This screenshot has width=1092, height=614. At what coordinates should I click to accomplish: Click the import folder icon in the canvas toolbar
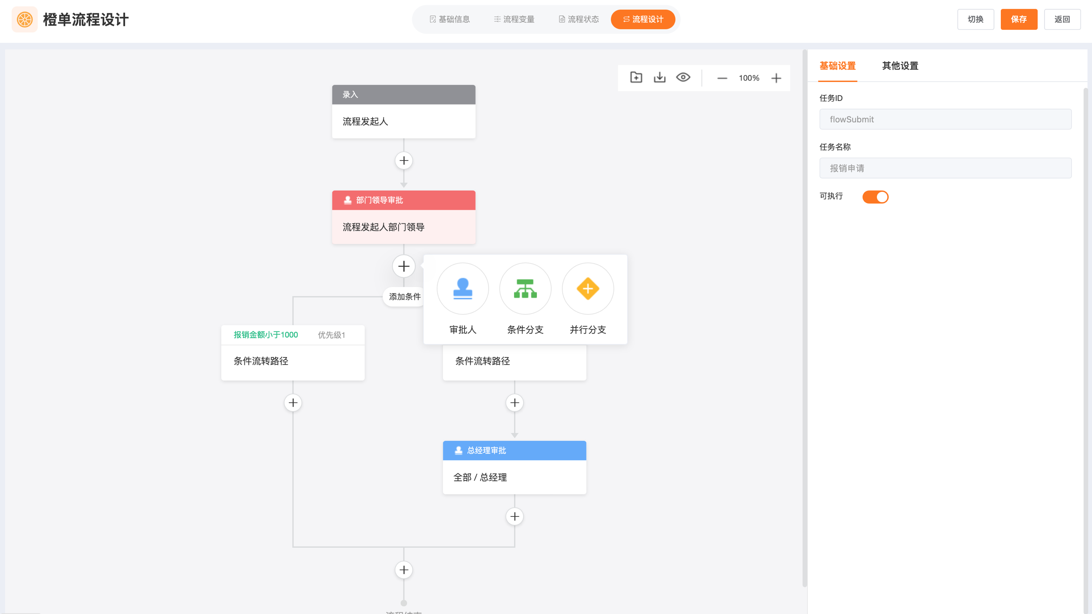(636, 77)
